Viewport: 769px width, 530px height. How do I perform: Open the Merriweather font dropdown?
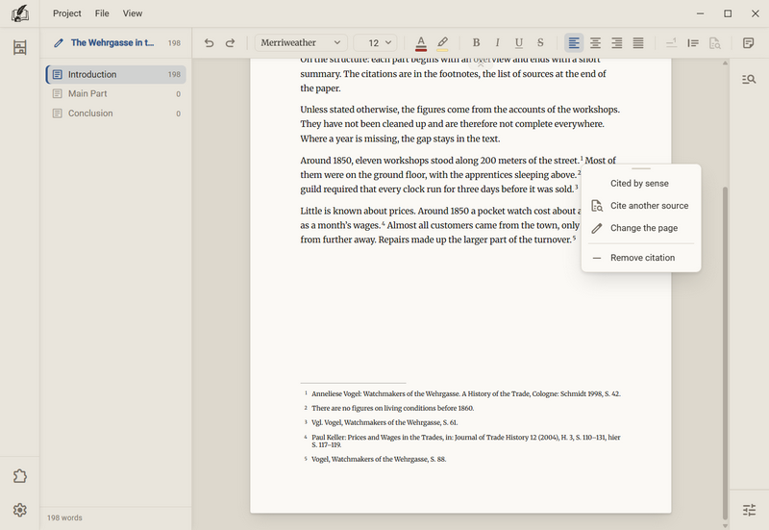click(x=301, y=42)
